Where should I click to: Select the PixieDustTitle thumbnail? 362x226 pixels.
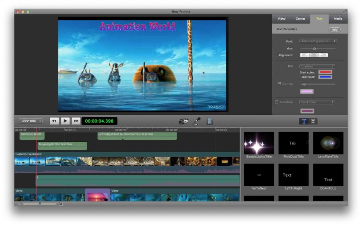pos(294,143)
